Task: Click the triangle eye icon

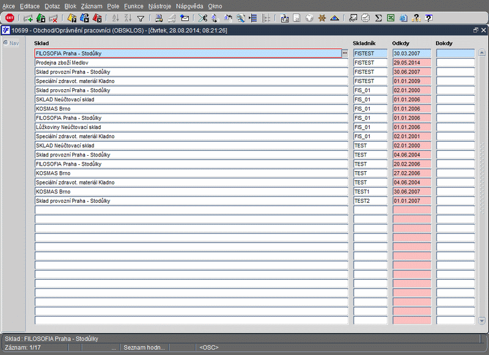Action: (334, 18)
